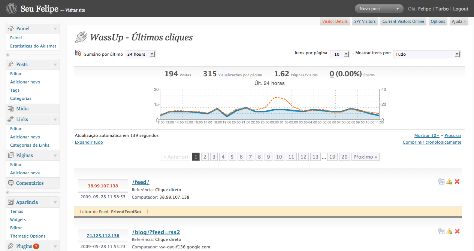Toggle the Páginas menu expander arrow
474x251 pixels.
pos(55,155)
